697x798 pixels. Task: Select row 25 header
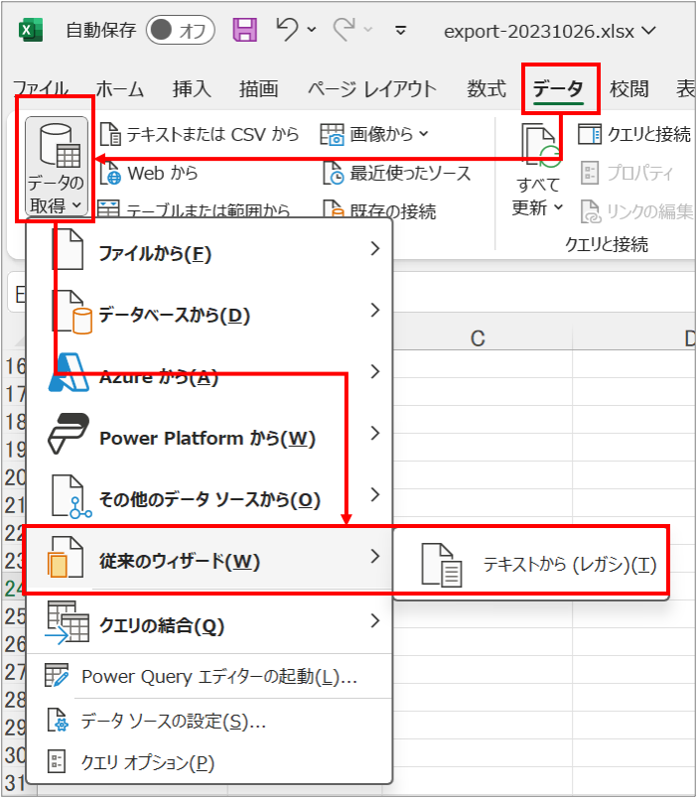[14, 616]
